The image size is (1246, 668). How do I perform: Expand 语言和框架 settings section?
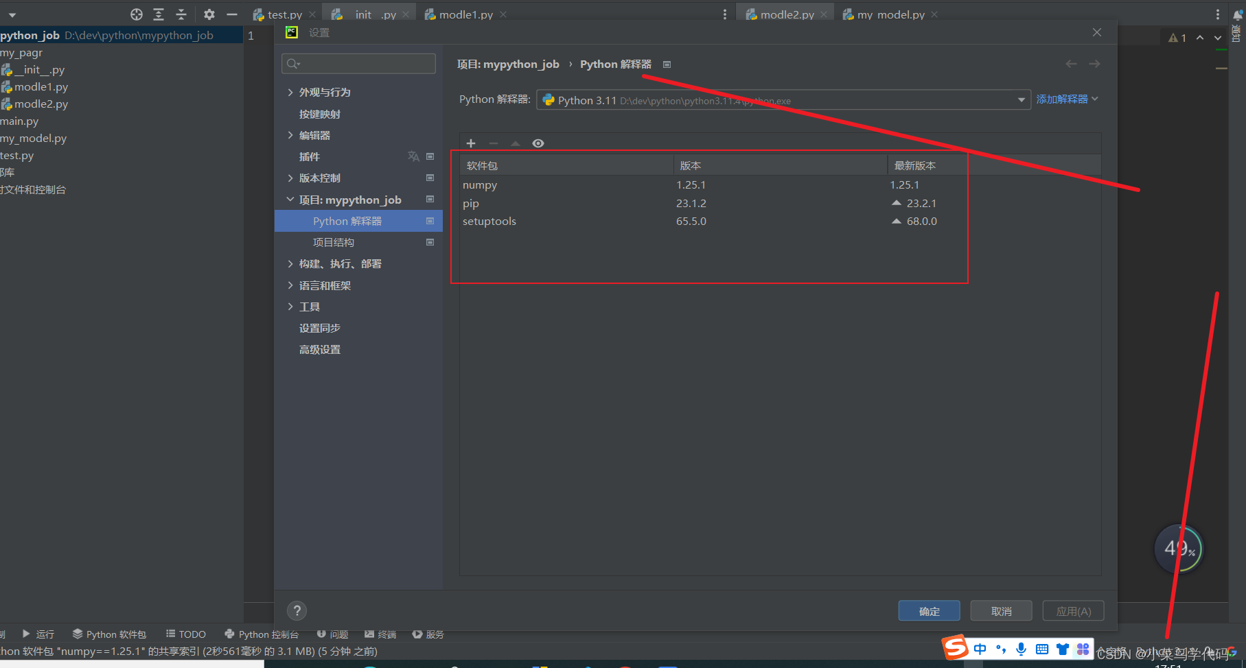point(290,285)
